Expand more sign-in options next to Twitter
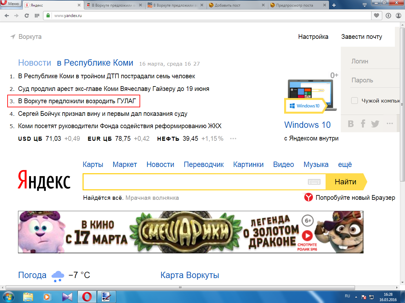The image size is (405, 303). coord(390,123)
